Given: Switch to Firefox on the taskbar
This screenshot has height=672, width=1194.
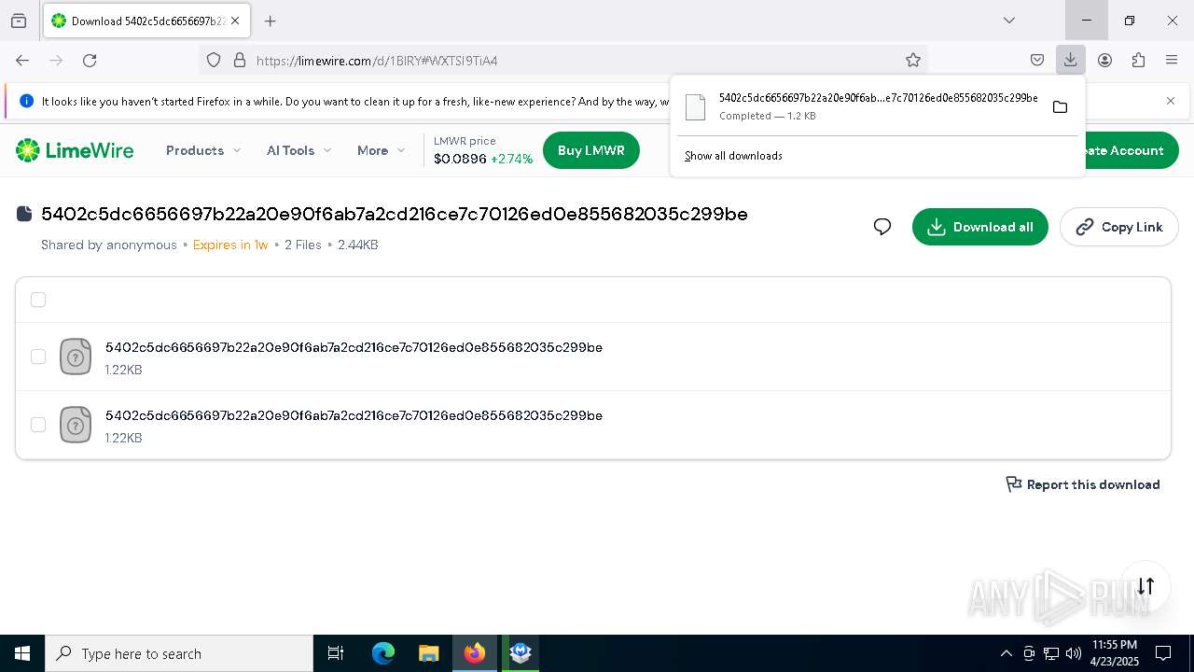Looking at the screenshot, I should pos(475,653).
